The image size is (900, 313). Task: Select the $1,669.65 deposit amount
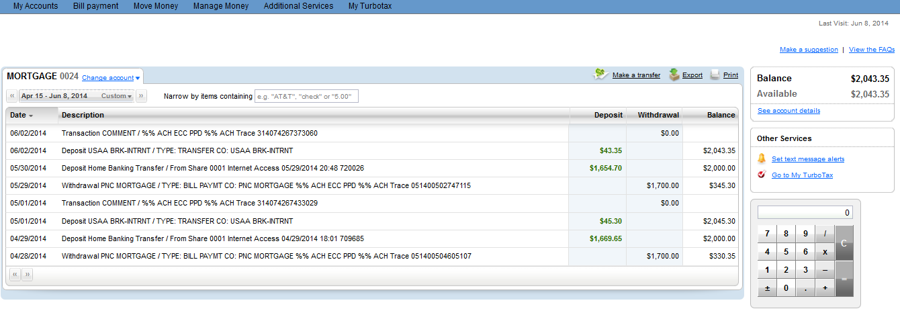pos(606,238)
